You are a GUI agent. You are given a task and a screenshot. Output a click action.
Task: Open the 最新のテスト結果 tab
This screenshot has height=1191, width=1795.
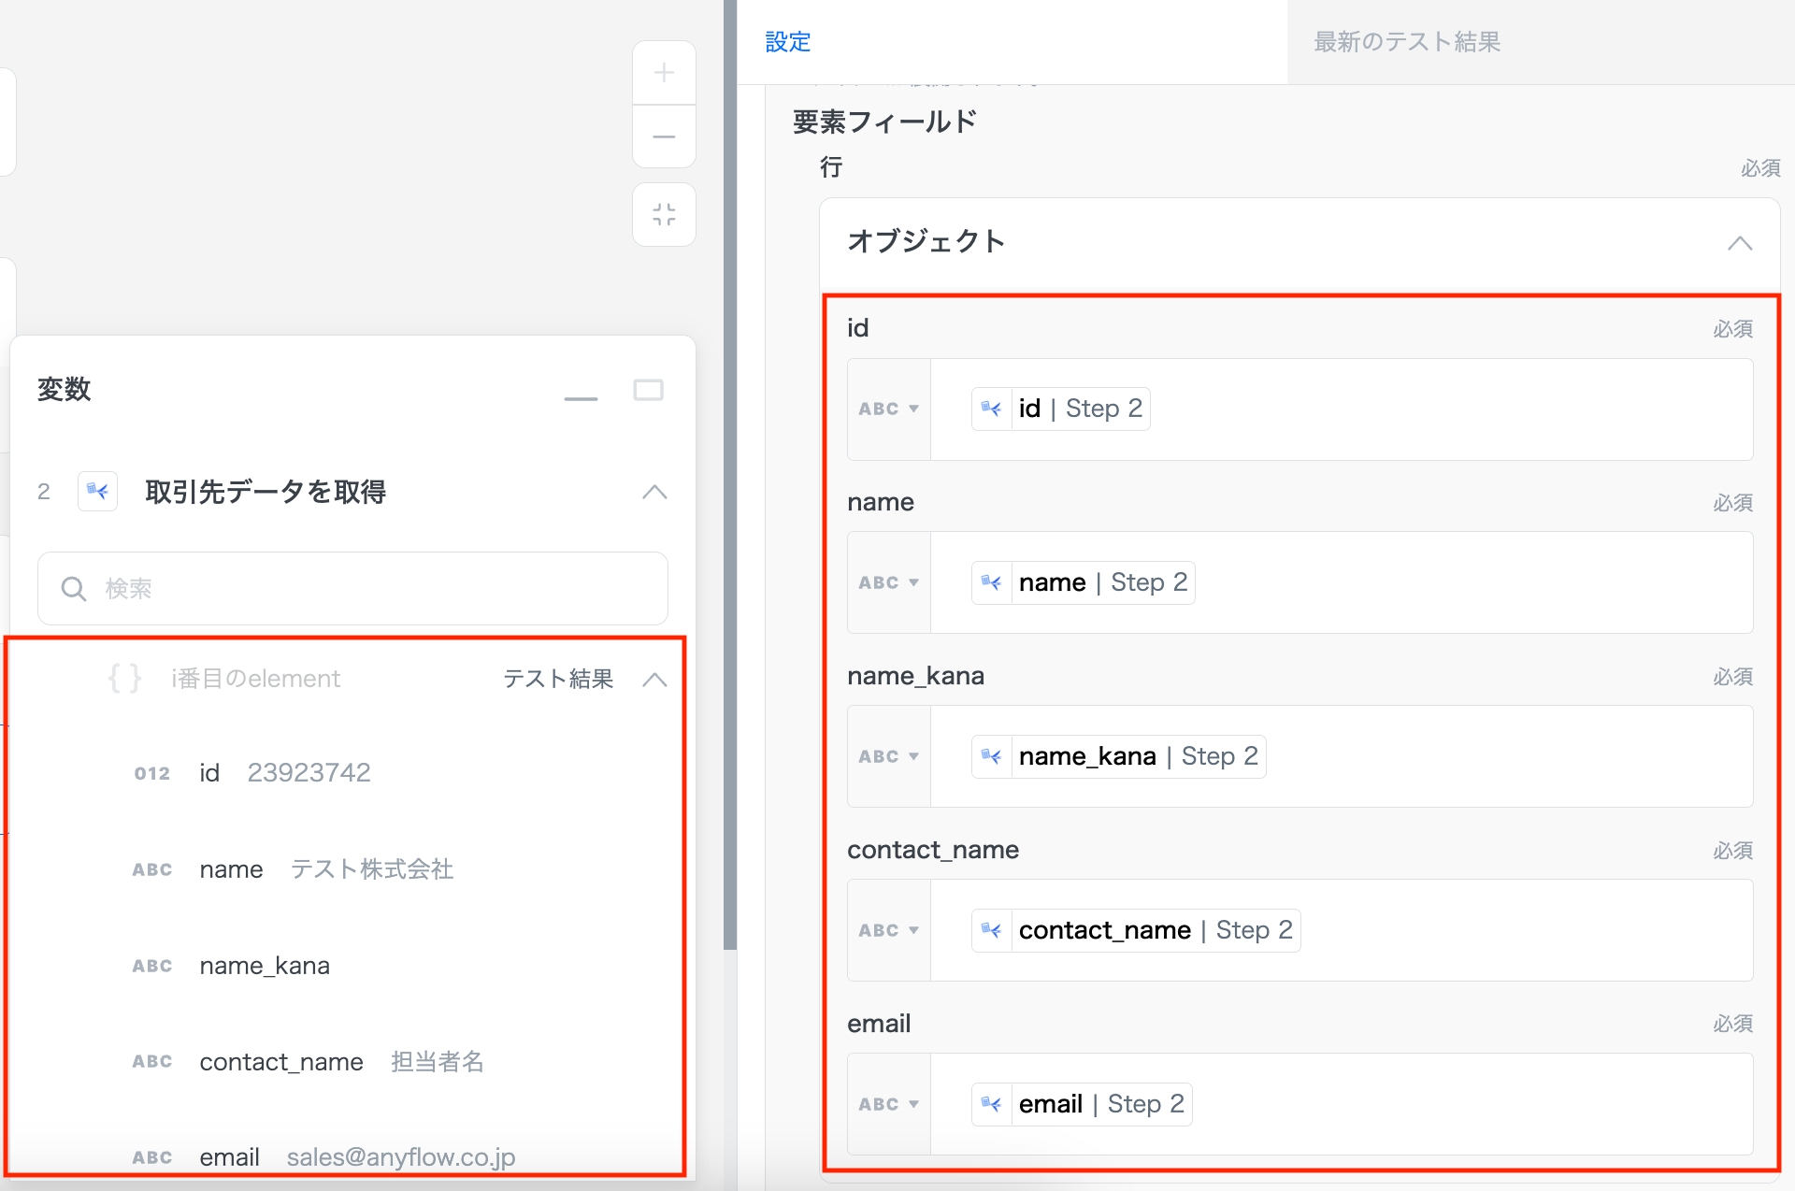1406,42
